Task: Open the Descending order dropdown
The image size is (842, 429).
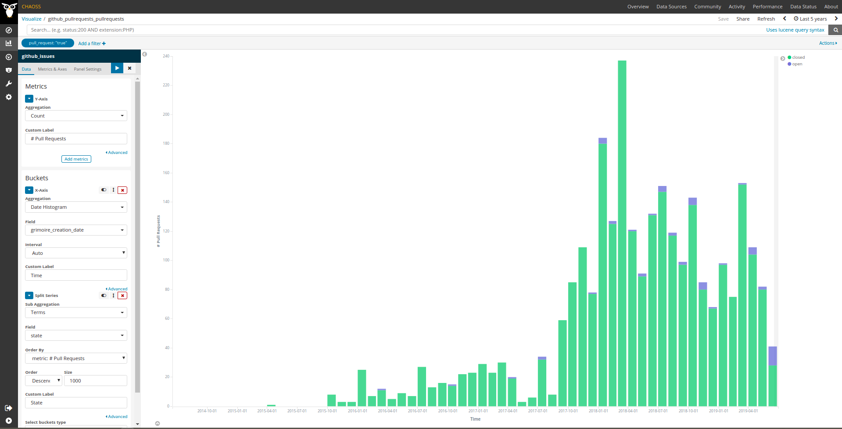Action: pos(43,381)
